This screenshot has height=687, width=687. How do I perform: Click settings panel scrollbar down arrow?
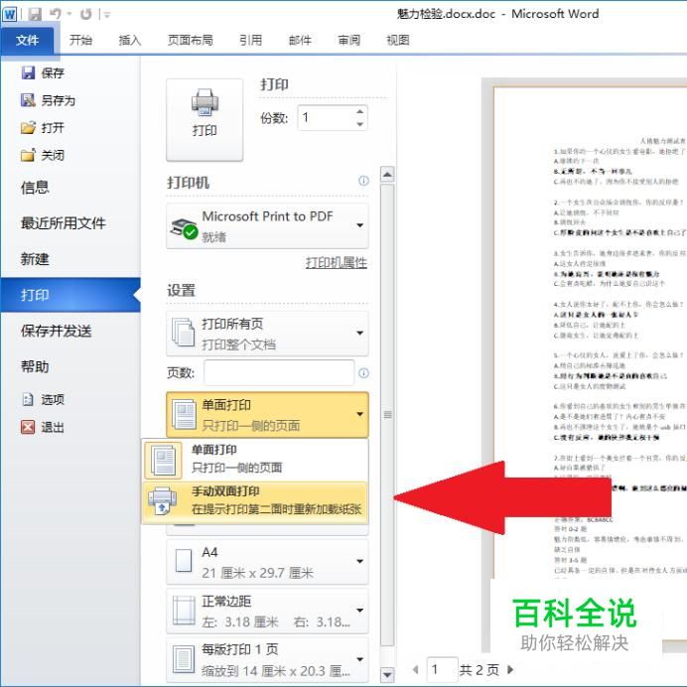(387, 675)
